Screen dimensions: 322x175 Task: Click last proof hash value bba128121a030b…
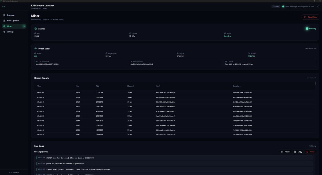[x=47, y=64]
